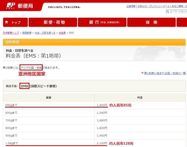The height and width of the screenshot is (147, 187).
Task: Select the 1,540円 price cell
Action: click(x=140, y=113)
